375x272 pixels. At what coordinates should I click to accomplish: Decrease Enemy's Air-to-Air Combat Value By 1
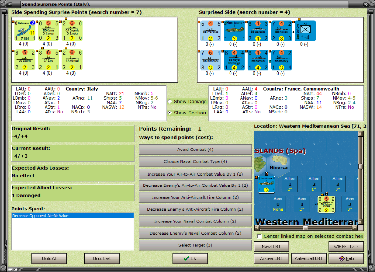[x=195, y=185]
